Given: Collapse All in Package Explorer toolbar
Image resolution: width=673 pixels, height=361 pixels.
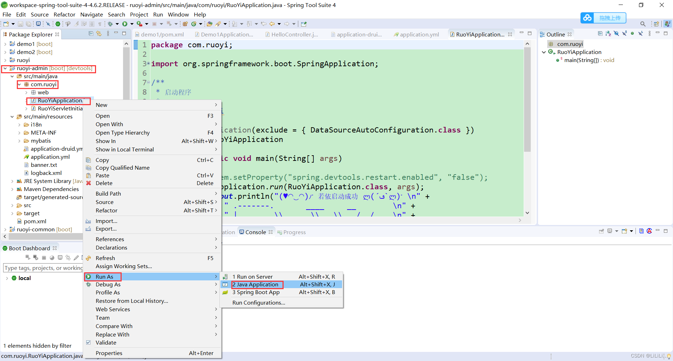Looking at the screenshot, I should pyautogui.click(x=91, y=34).
